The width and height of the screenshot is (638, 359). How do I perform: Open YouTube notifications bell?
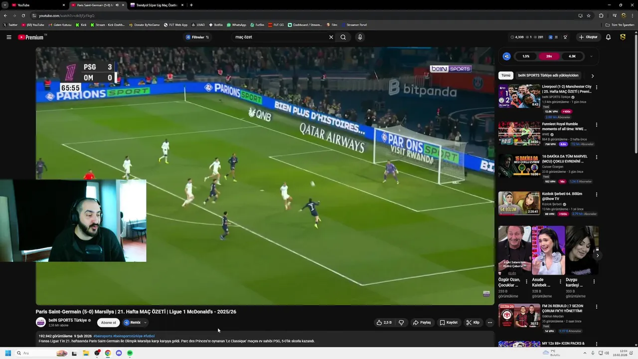pos(608,37)
